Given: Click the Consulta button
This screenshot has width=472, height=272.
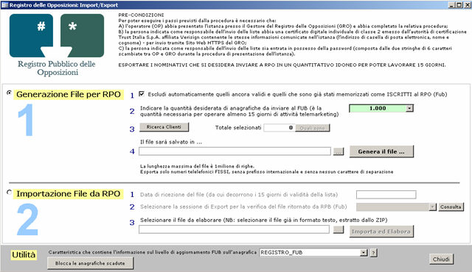Looking at the screenshot, I should pyautogui.click(x=451, y=207).
